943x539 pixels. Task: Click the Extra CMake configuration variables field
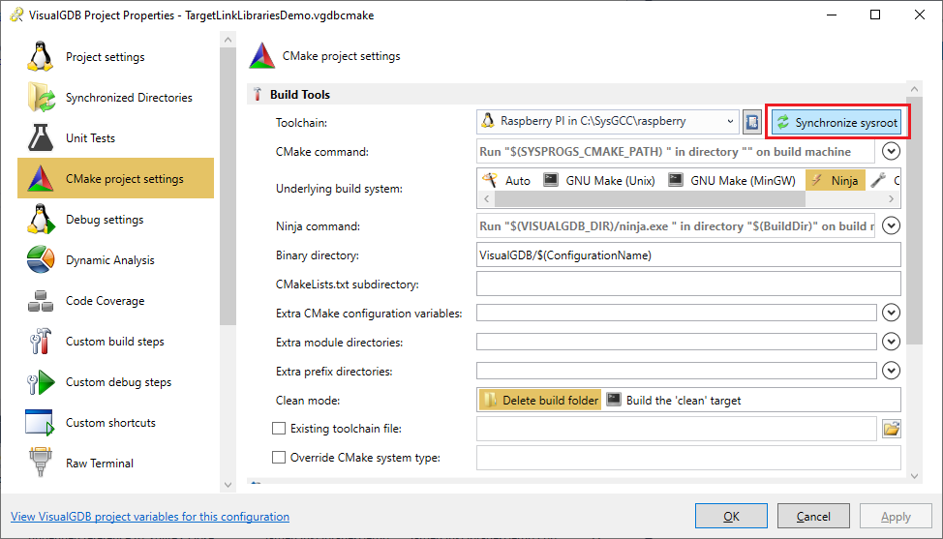(677, 314)
